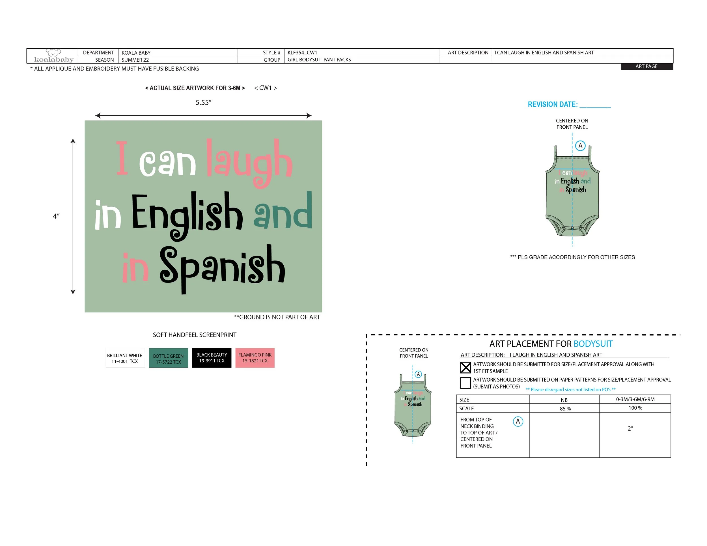Click the horizontal 5.55" dimension arrow
The image size is (707, 546).
tap(203, 116)
